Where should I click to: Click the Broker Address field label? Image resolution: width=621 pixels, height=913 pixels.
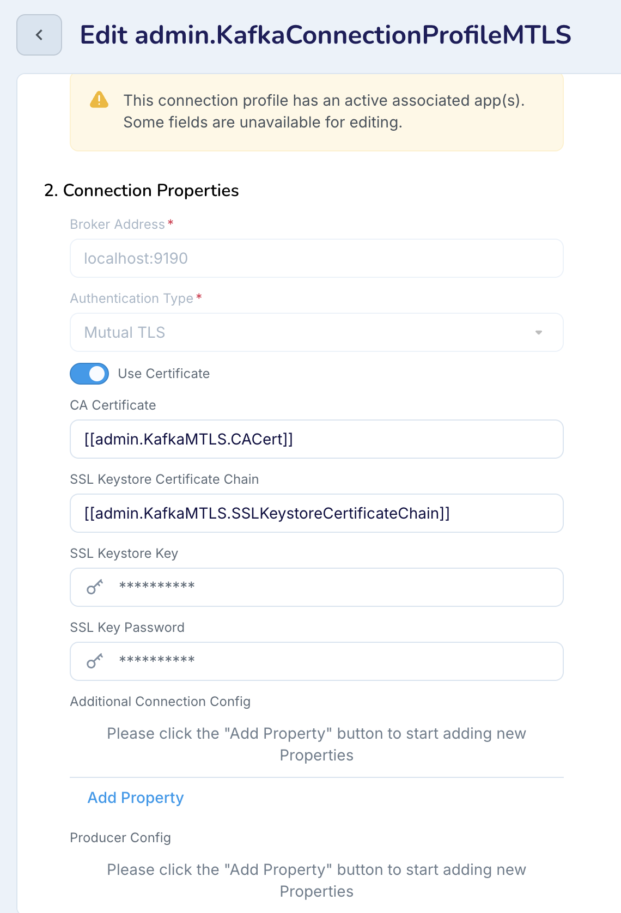pyautogui.click(x=118, y=224)
